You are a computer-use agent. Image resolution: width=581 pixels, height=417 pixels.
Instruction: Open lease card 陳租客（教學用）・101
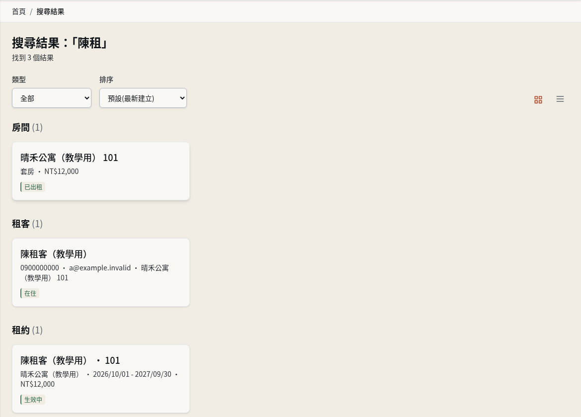point(101,379)
